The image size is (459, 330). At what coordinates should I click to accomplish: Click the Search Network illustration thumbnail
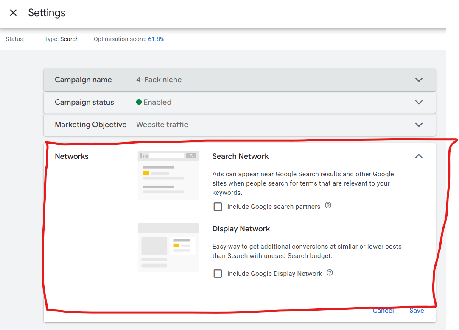[168, 175]
